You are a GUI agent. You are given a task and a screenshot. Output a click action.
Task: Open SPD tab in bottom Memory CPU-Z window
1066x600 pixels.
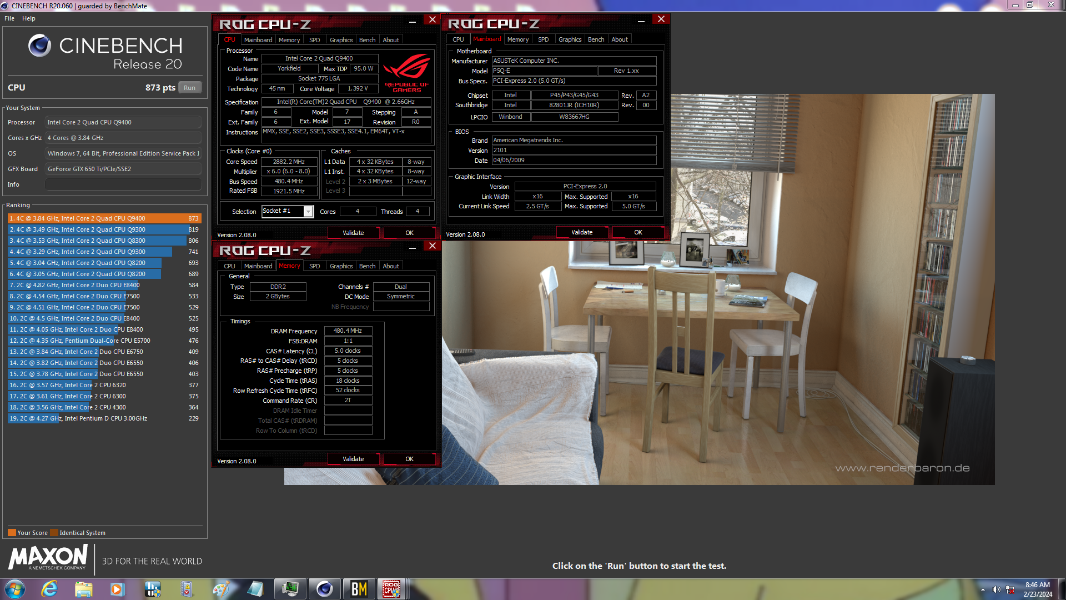315,266
